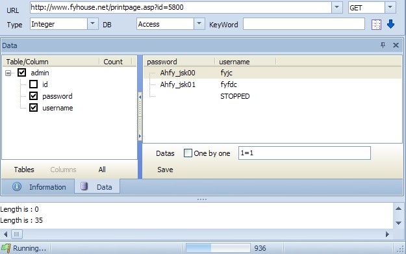Open the URL history dropdown arrow
Screen dimensions: 406x254
tap(337, 7)
